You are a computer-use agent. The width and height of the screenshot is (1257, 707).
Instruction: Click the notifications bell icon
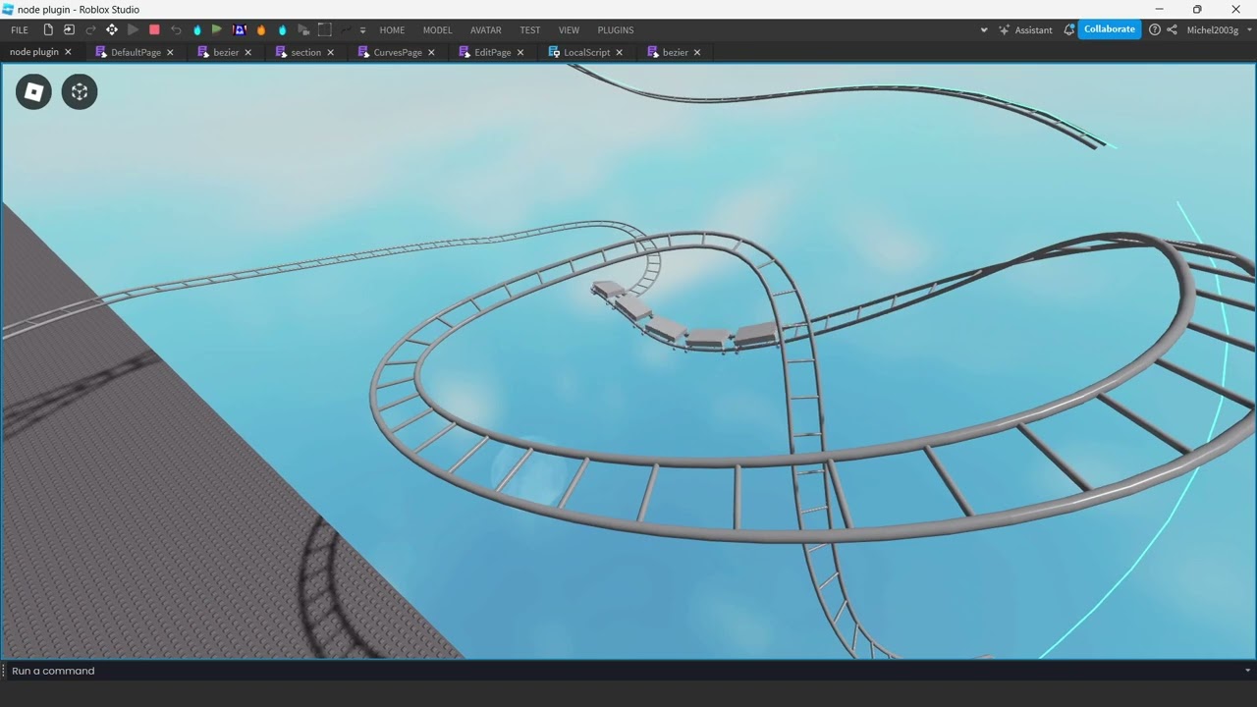pos(1068,29)
